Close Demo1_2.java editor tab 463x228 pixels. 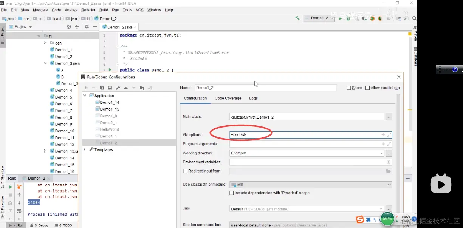135,27
